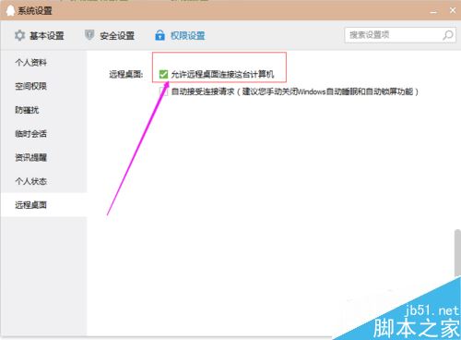Image resolution: width=461 pixels, height=340 pixels.
Task: Open the 基本设置 tab
Action: [x=39, y=35]
